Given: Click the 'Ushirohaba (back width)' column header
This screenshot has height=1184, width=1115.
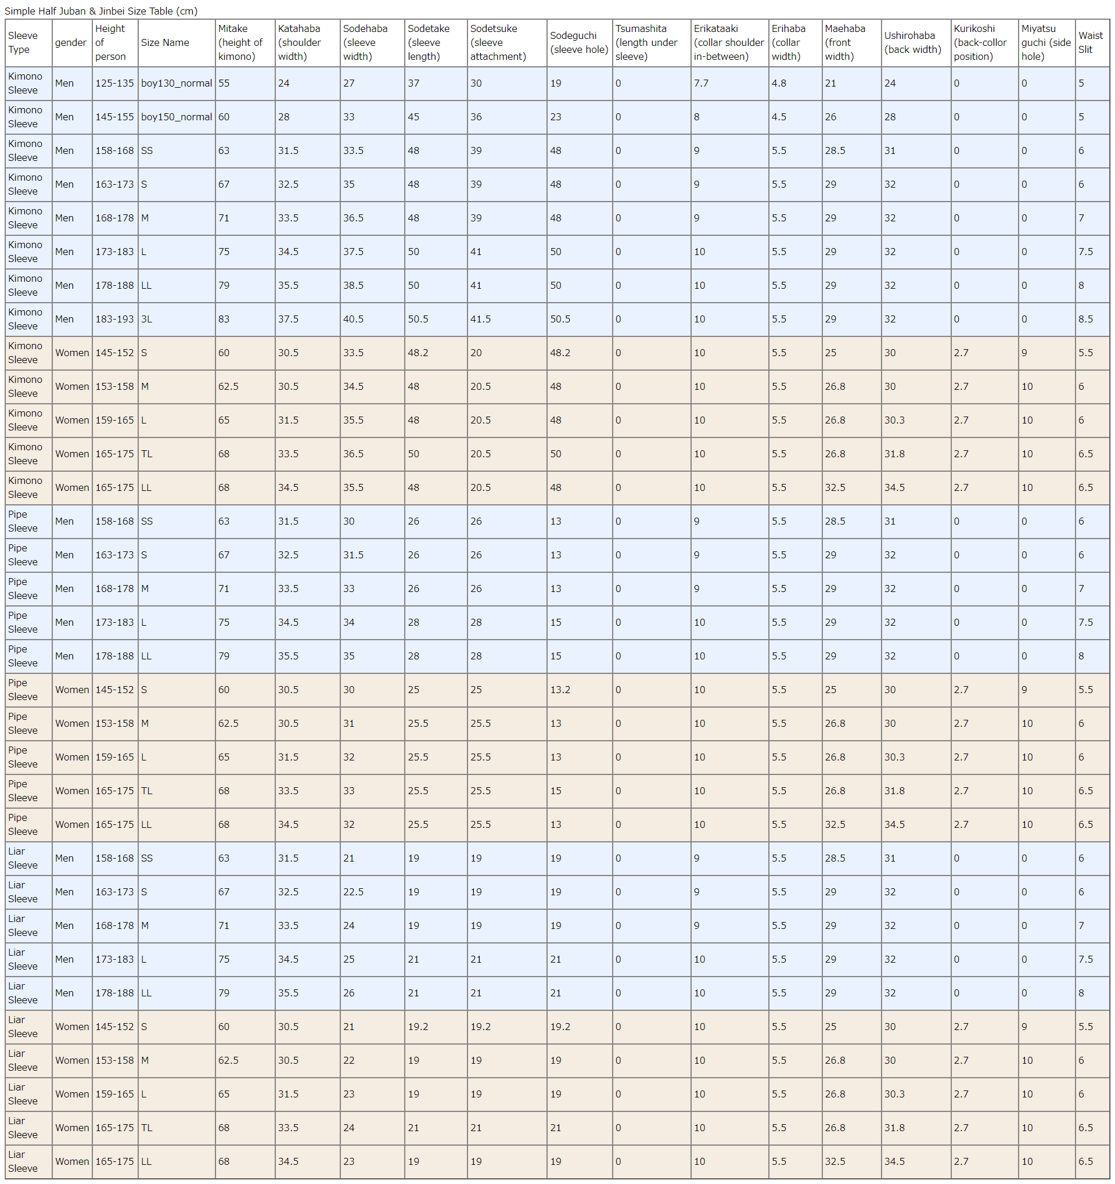Looking at the screenshot, I should (912, 42).
